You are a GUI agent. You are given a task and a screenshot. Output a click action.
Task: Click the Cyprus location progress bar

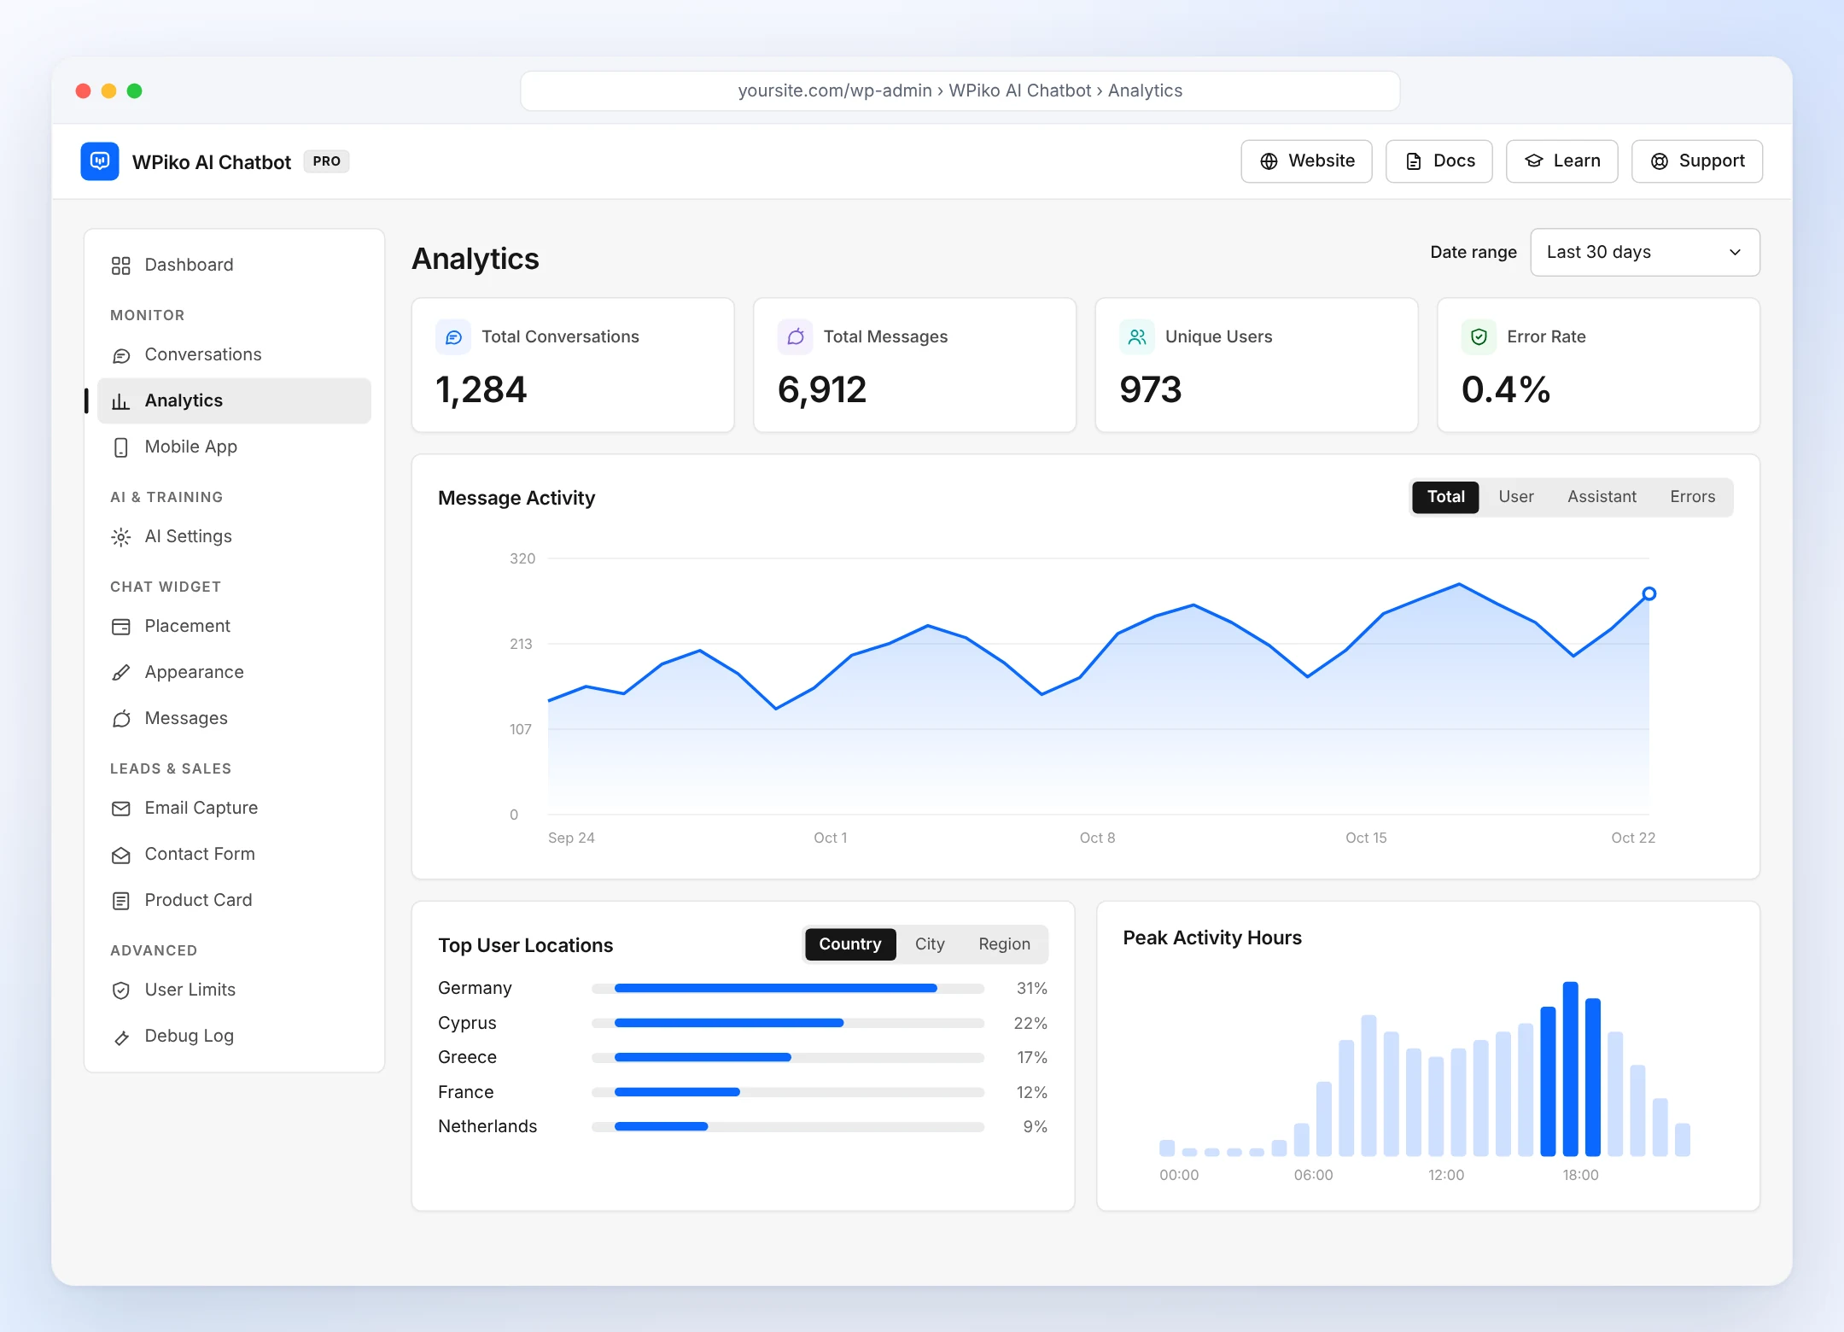pos(787,1023)
